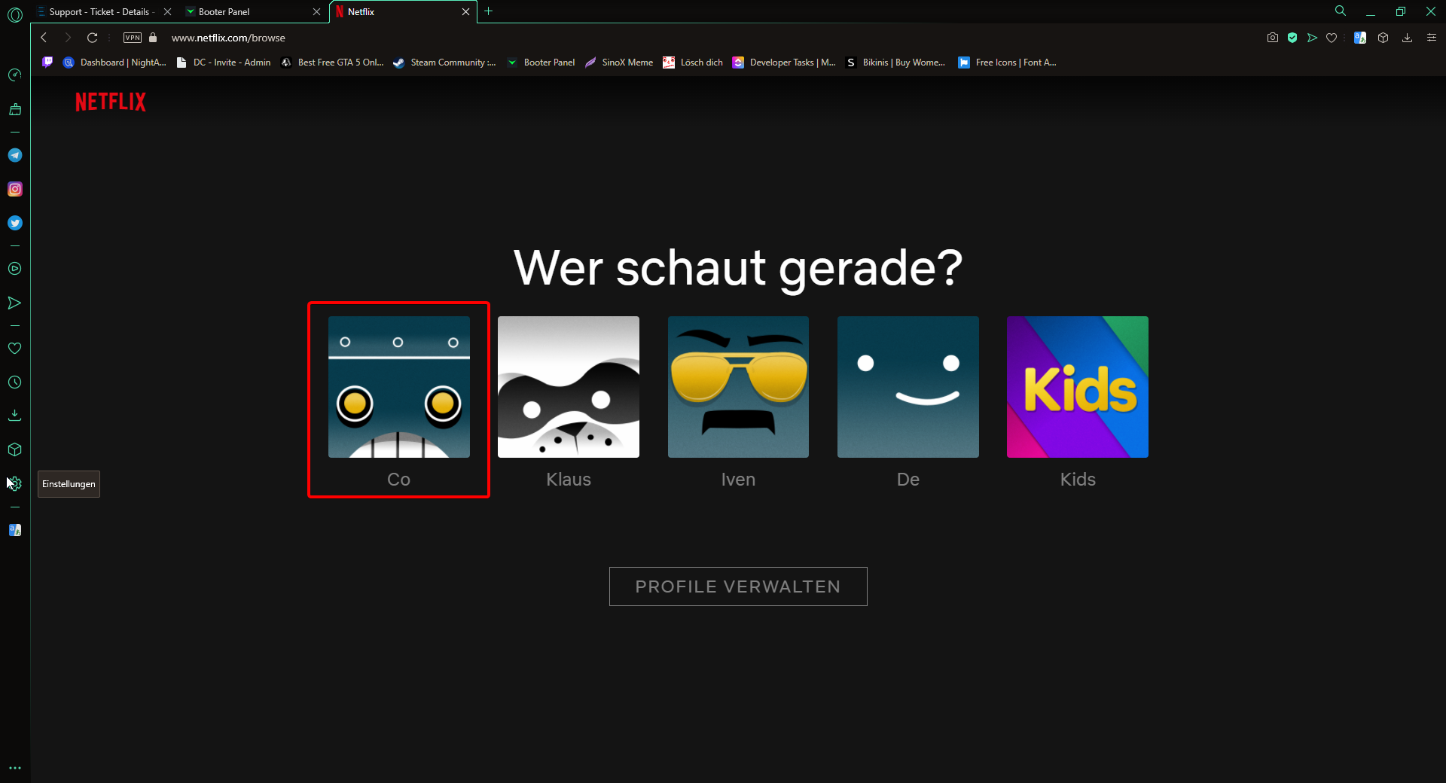Image resolution: width=1446 pixels, height=783 pixels.
Task: Choose the Kids profile
Action: tap(1078, 387)
